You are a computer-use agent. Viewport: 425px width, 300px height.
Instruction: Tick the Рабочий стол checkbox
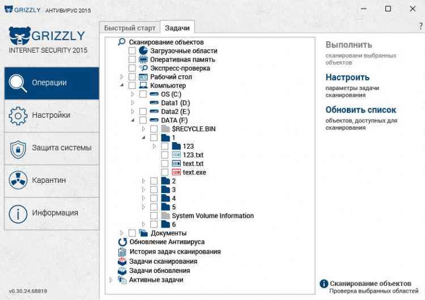(x=132, y=77)
